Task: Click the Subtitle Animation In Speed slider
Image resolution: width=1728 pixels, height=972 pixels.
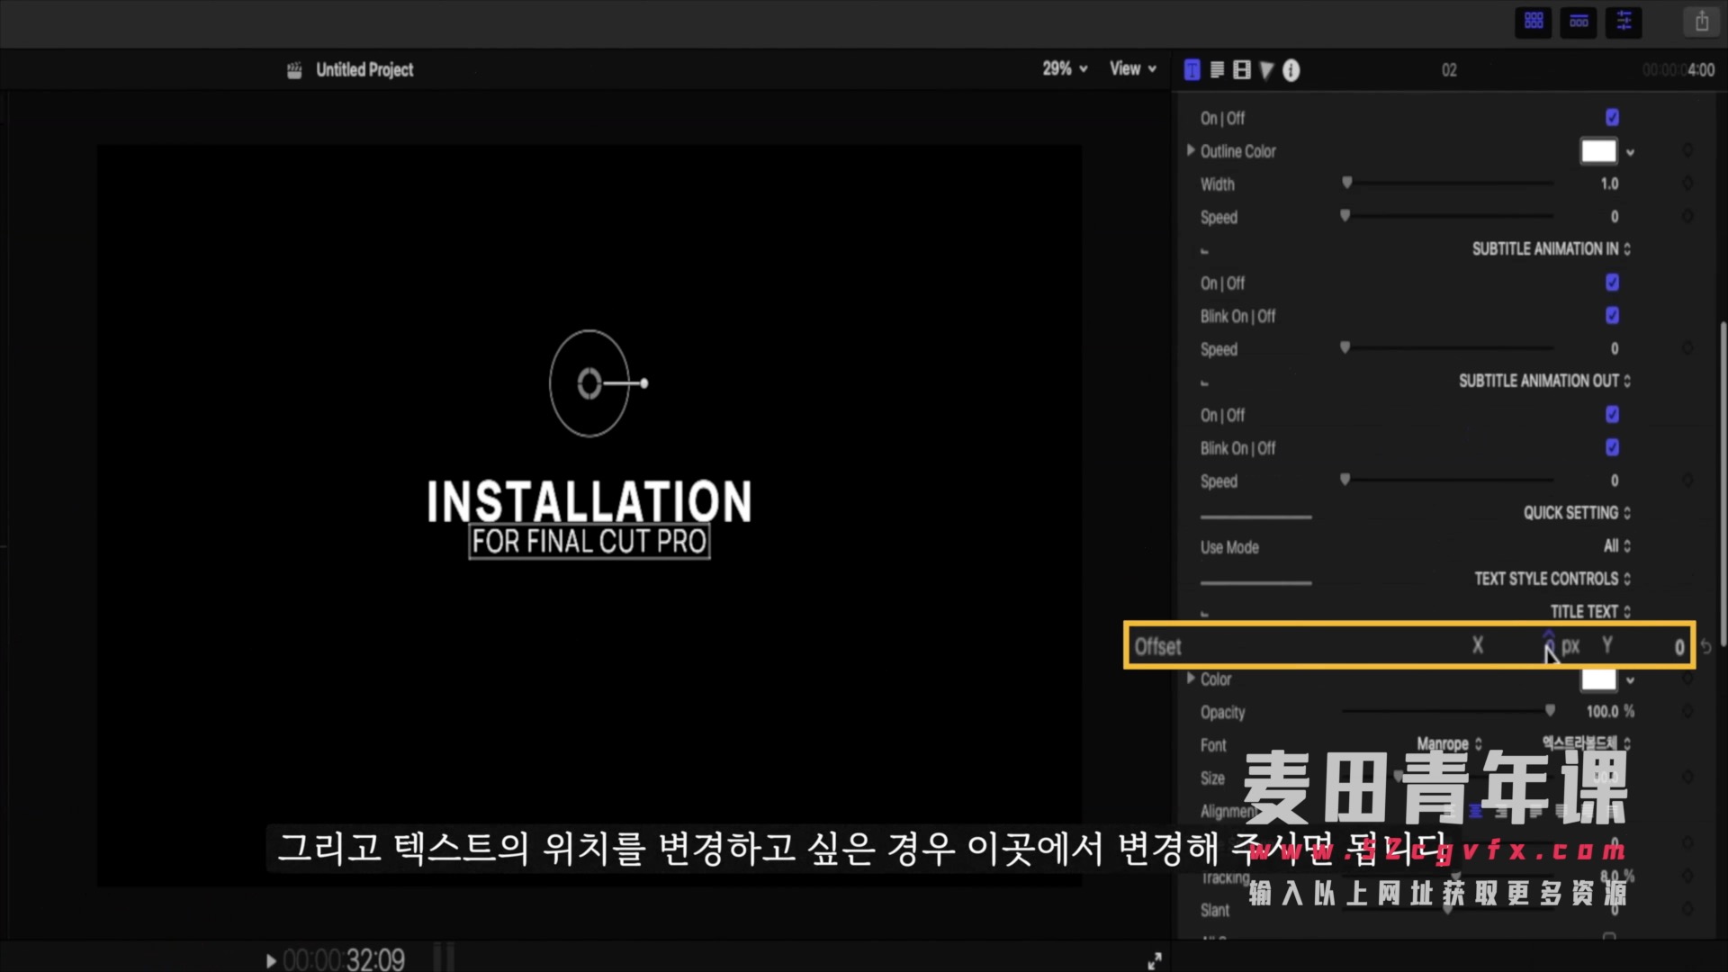Action: (x=1345, y=347)
